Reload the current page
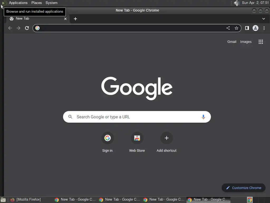This screenshot has width=270, height=203. point(27,28)
